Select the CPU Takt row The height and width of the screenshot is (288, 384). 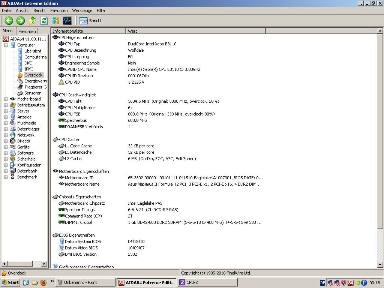(214, 101)
